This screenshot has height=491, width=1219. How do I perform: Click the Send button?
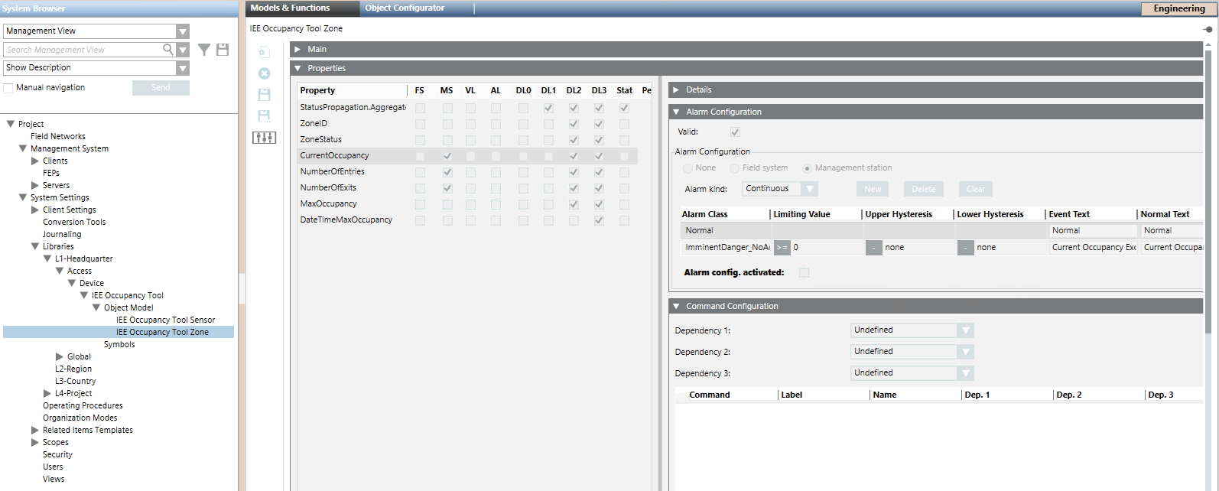pos(161,88)
